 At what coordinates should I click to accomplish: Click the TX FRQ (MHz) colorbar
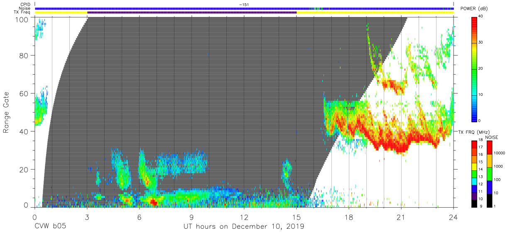474,173
